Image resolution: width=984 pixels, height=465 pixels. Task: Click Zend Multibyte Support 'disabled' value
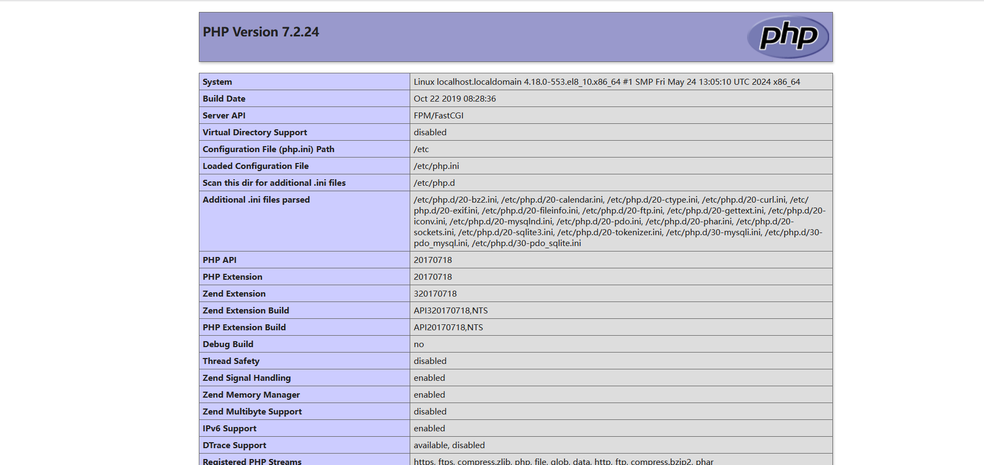(430, 412)
